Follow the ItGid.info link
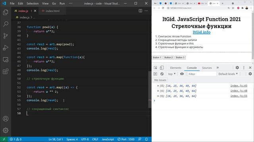254x142 pixels. tap(202, 32)
